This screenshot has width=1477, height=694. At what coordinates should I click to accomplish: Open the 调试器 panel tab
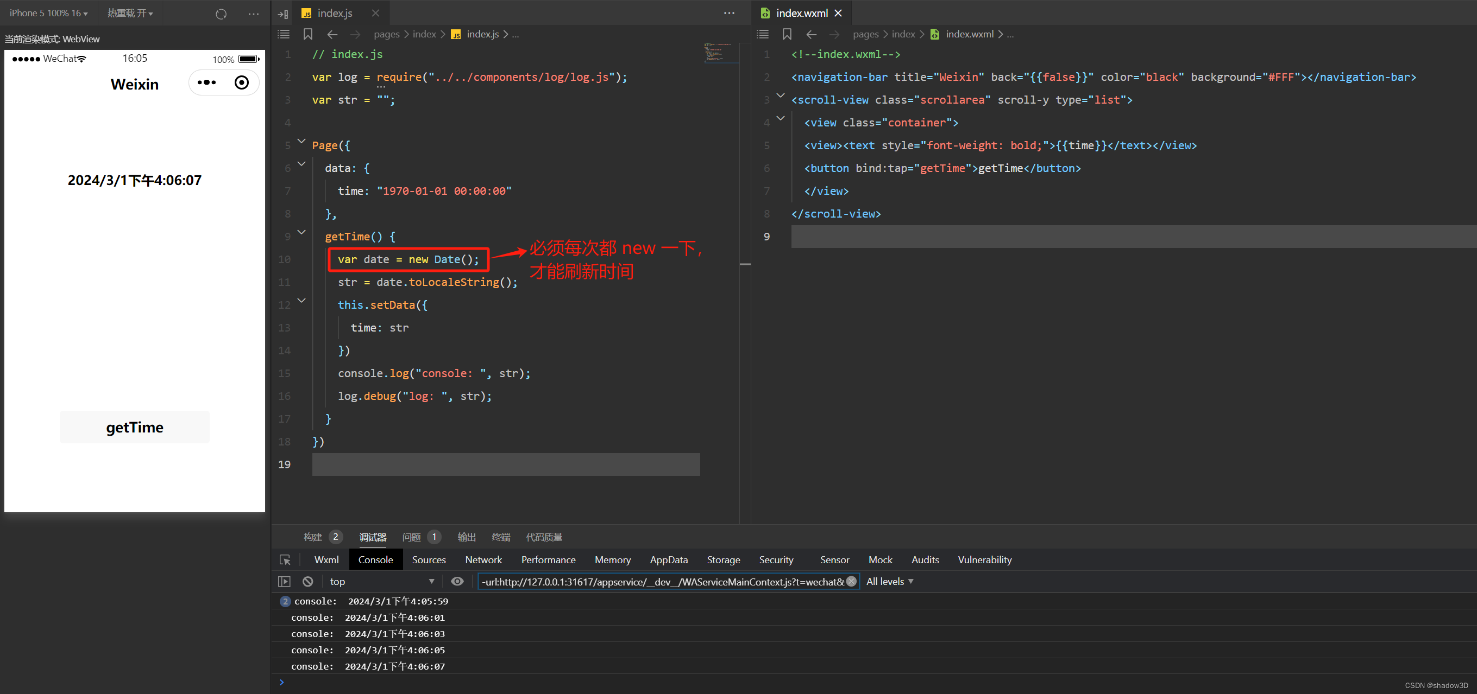(x=373, y=537)
